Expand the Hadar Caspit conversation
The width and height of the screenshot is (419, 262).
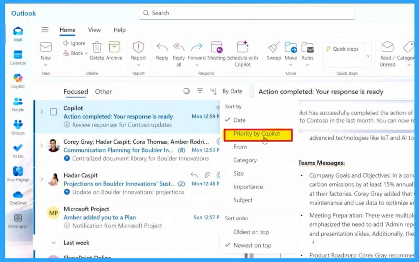click(x=42, y=179)
